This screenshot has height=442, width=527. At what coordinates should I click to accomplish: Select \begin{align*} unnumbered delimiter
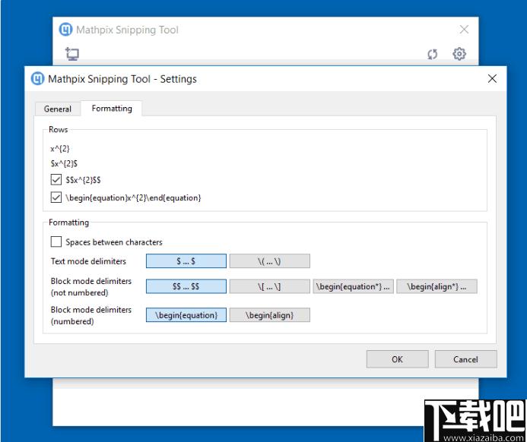point(437,286)
